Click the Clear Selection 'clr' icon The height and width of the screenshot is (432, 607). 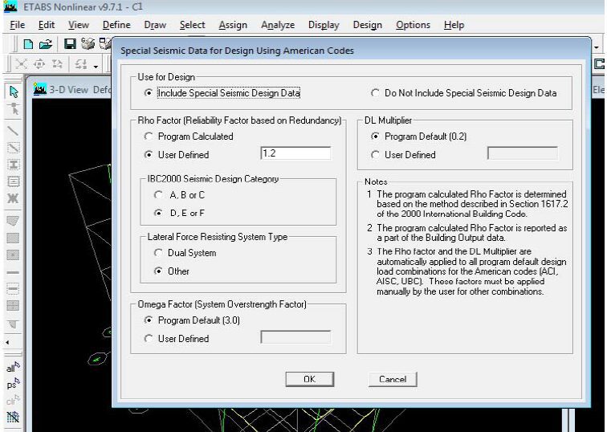click(x=13, y=400)
